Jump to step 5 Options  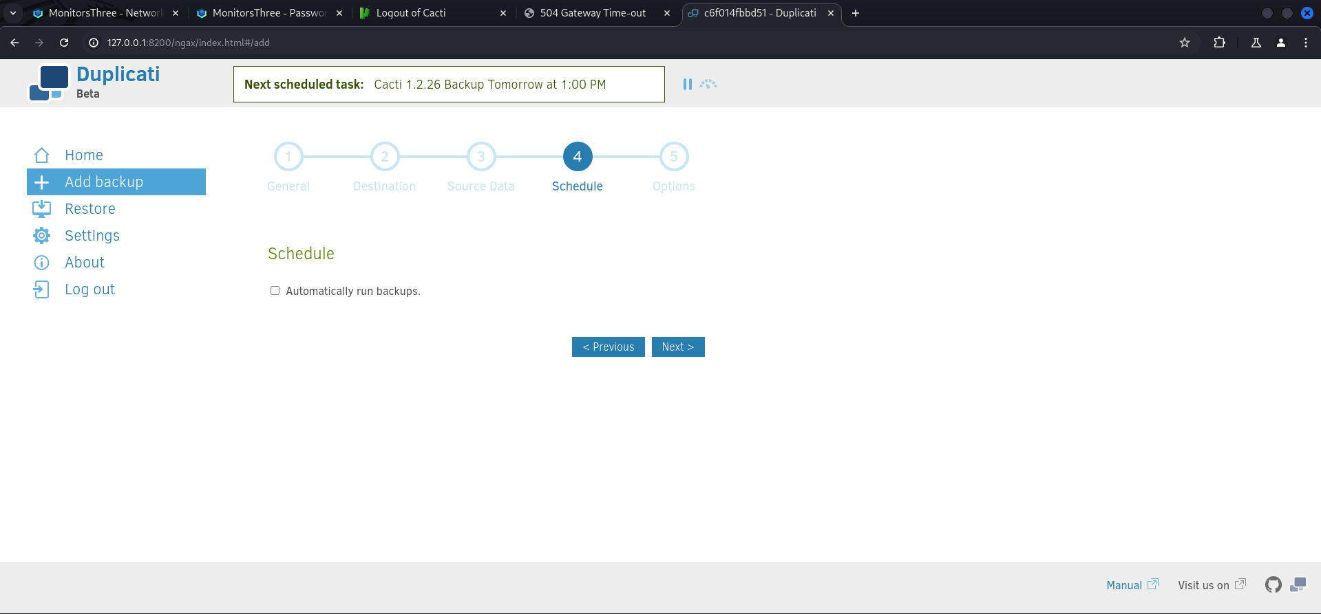(x=673, y=157)
